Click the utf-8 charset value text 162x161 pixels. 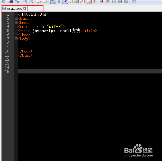pyautogui.click(x=55, y=27)
